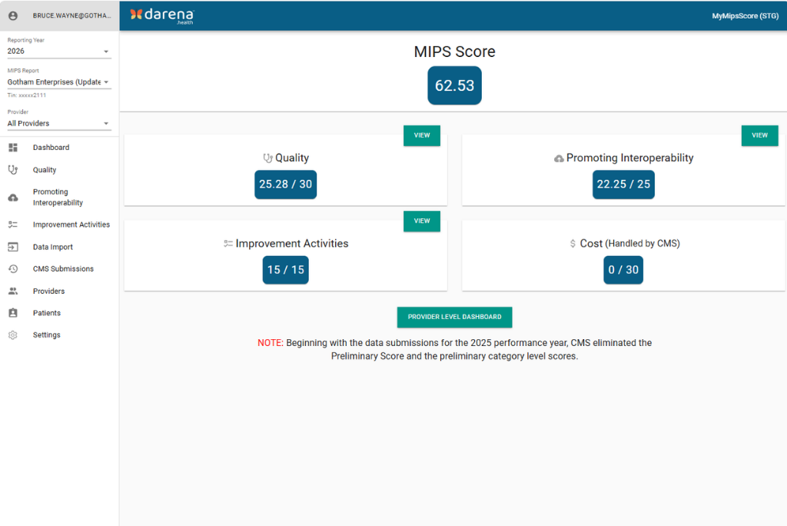Click the user account avatar icon

pyautogui.click(x=13, y=15)
